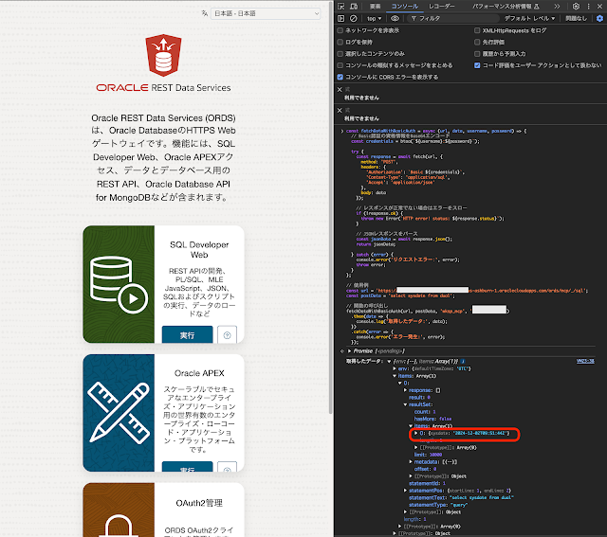The image size is (607, 537).
Task: Open DevTools settings gear in top bar
Action: pyautogui.click(x=576, y=7)
